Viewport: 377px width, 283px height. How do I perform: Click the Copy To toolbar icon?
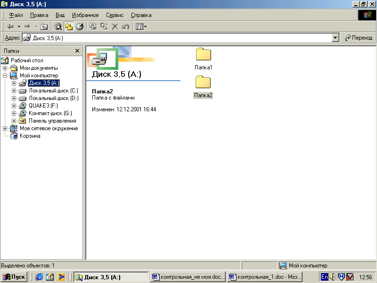tap(104, 26)
